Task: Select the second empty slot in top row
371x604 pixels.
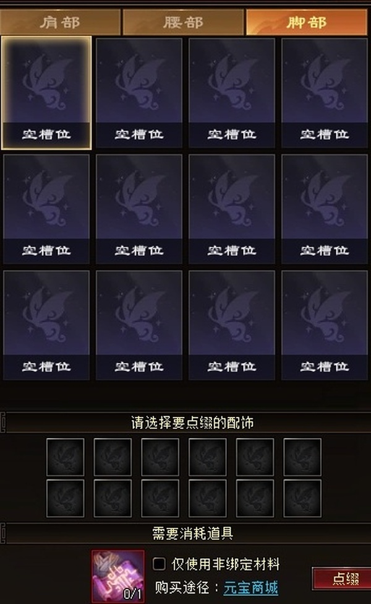Action: click(x=139, y=93)
